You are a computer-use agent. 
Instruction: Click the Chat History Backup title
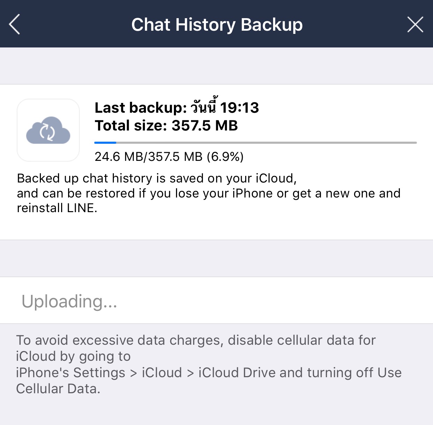point(217,25)
